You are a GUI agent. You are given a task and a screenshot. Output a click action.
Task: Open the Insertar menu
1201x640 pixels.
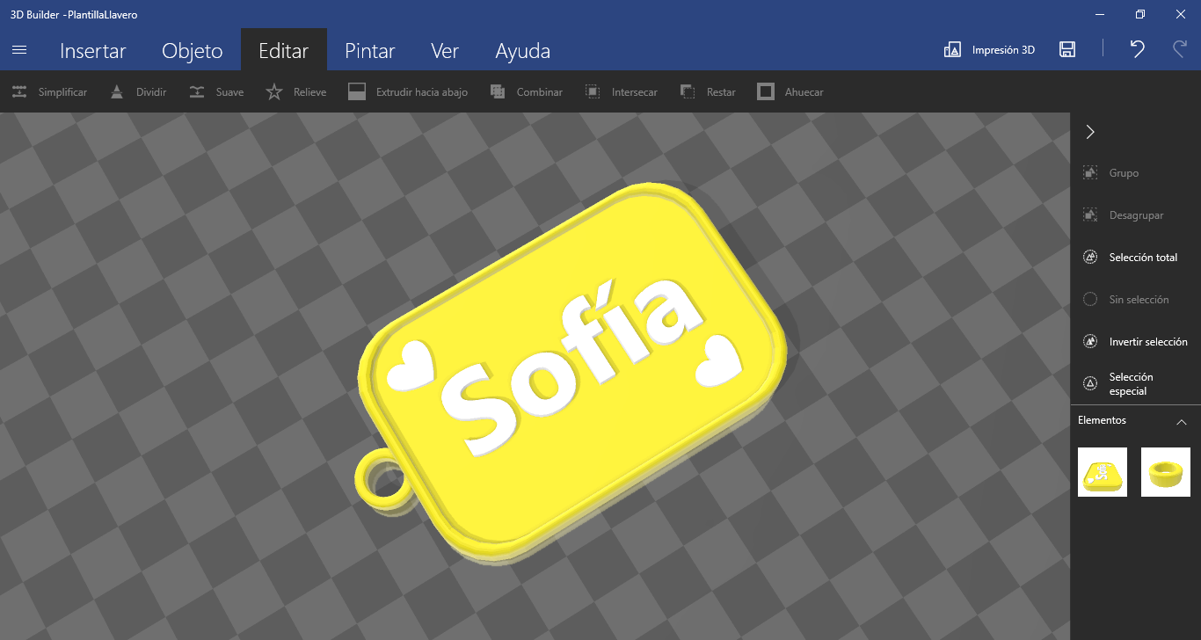(93, 50)
